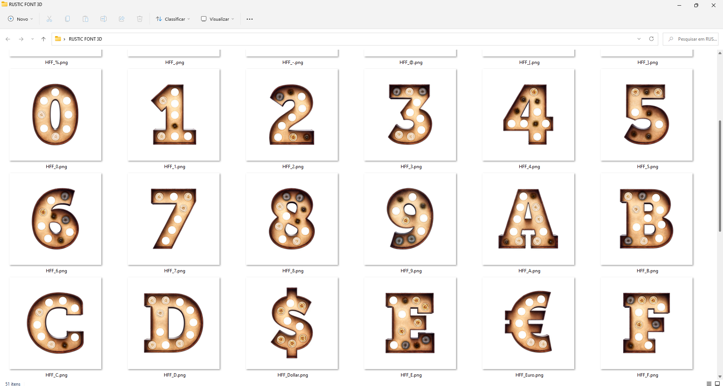This screenshot has width=723, height=386.
Task: Select the HFF_Dollar.png thumbnail
Action: pyautogui.click(x=292, y=323)
